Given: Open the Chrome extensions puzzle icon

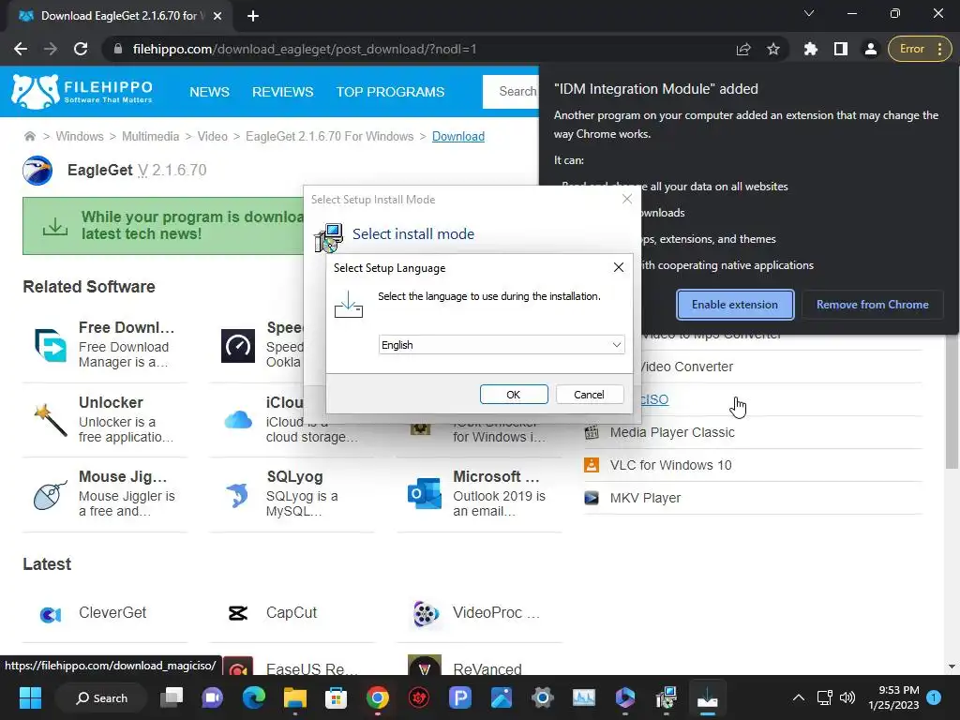Looking at the screenshot, I should 811,49.
